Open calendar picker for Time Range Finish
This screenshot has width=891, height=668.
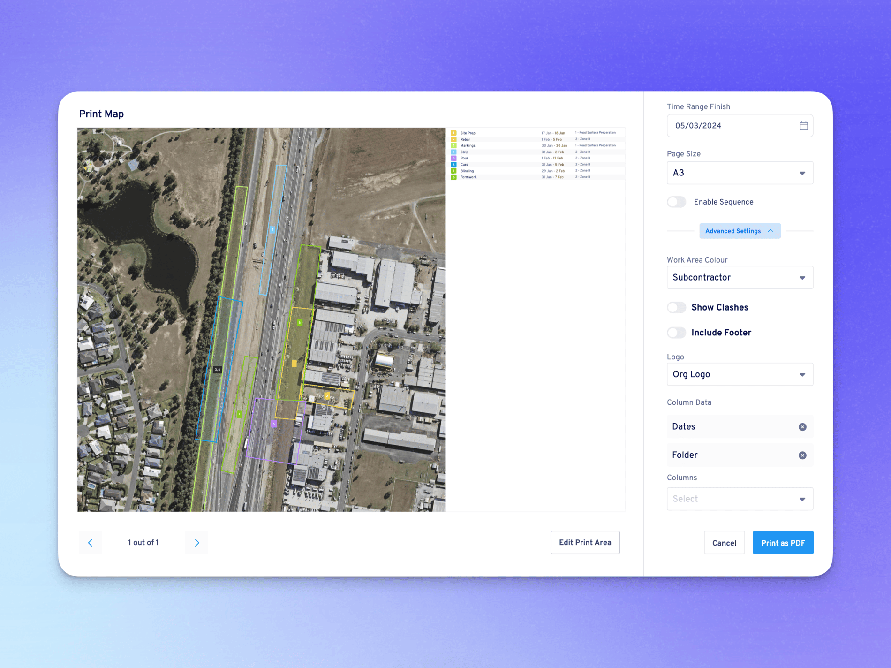pos(803,126)
